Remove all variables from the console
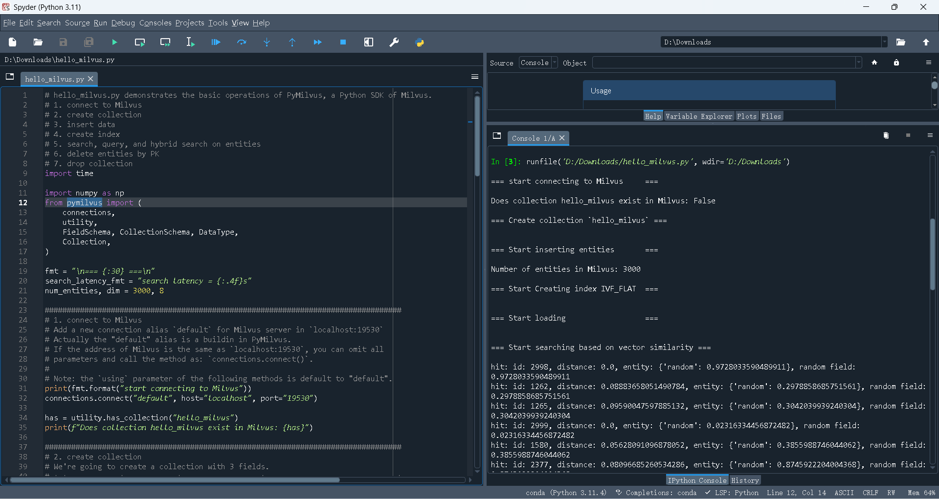The image size is (939, 499). click(886, 135)
